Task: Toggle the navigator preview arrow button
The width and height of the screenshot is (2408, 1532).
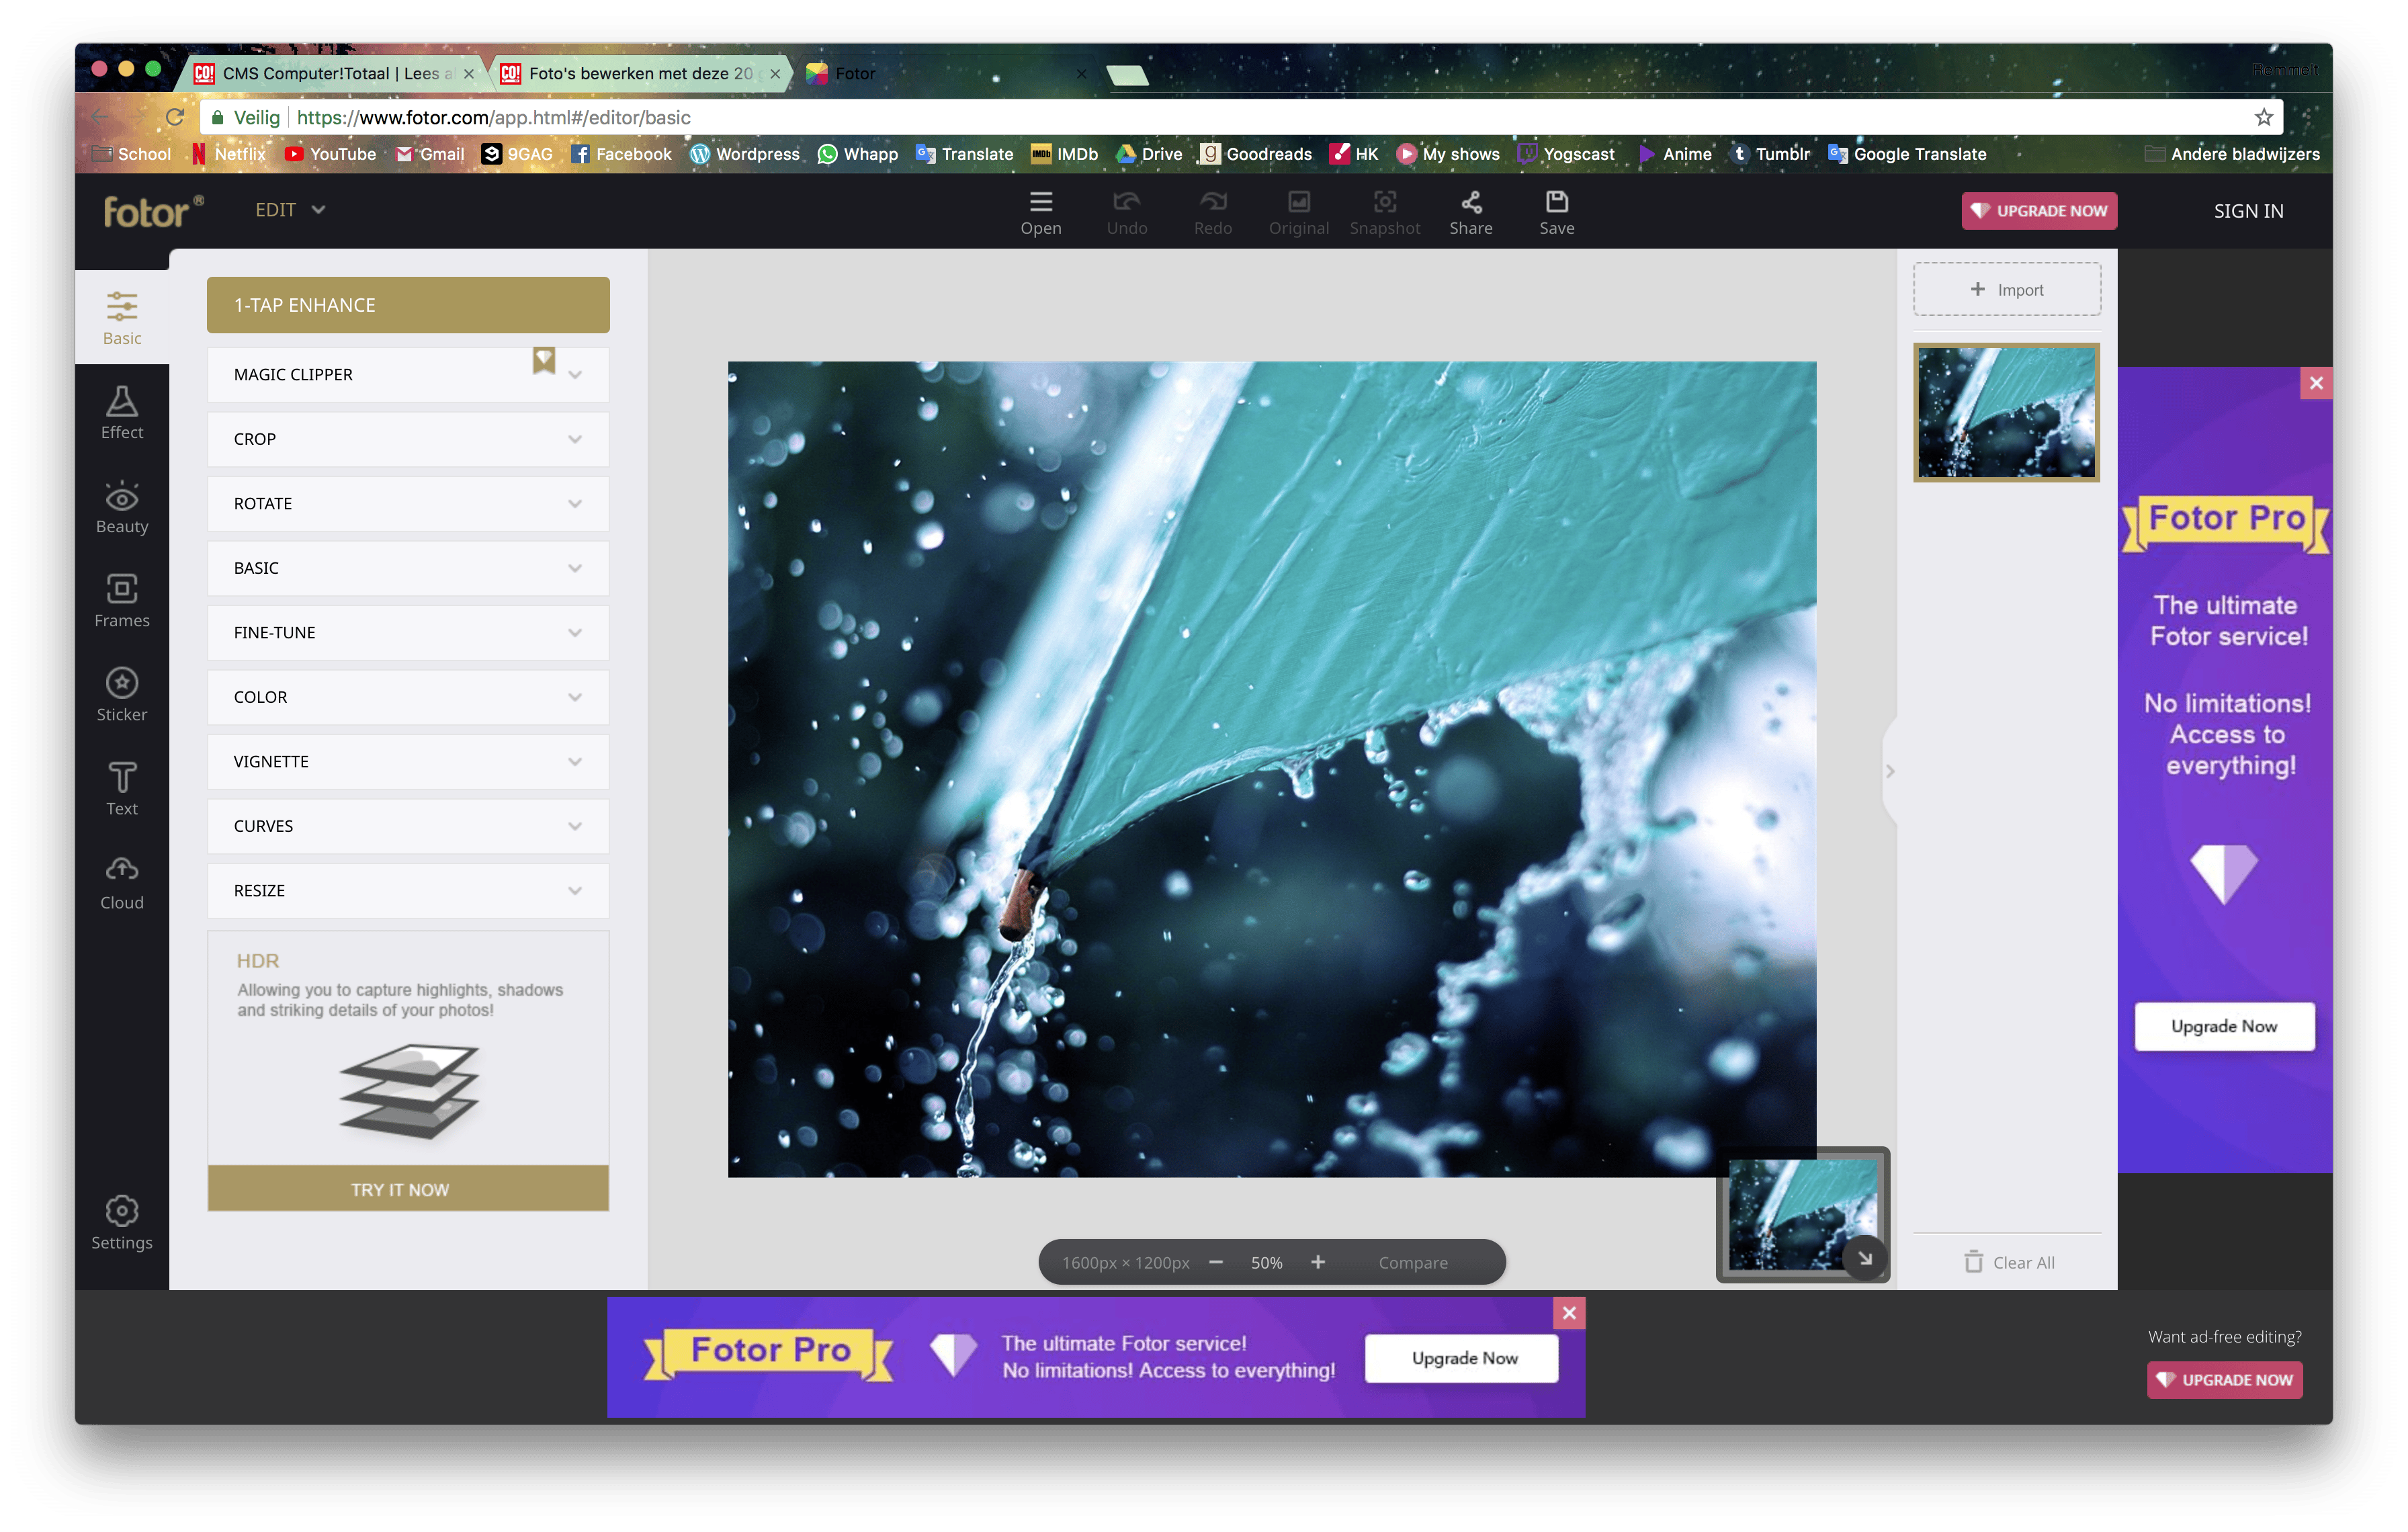Action: (x=1864, y=1258)
